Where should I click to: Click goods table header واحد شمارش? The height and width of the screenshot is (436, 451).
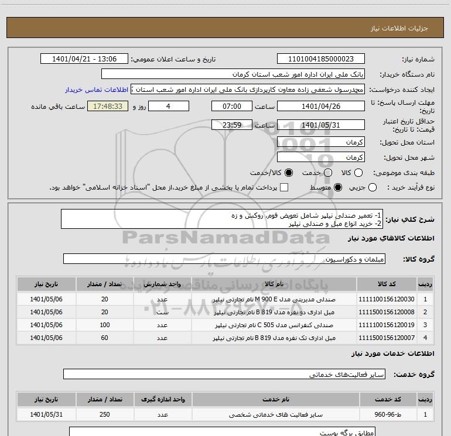[162, 284]
